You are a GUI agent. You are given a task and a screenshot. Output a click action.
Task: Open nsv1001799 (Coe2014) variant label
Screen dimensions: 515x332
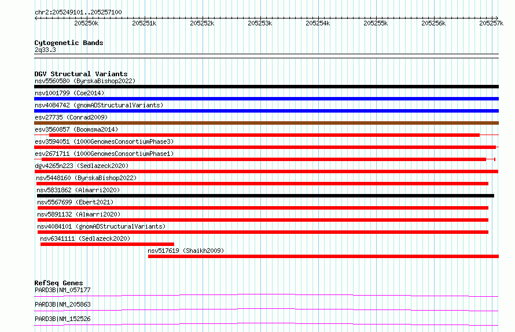[69, 93]
